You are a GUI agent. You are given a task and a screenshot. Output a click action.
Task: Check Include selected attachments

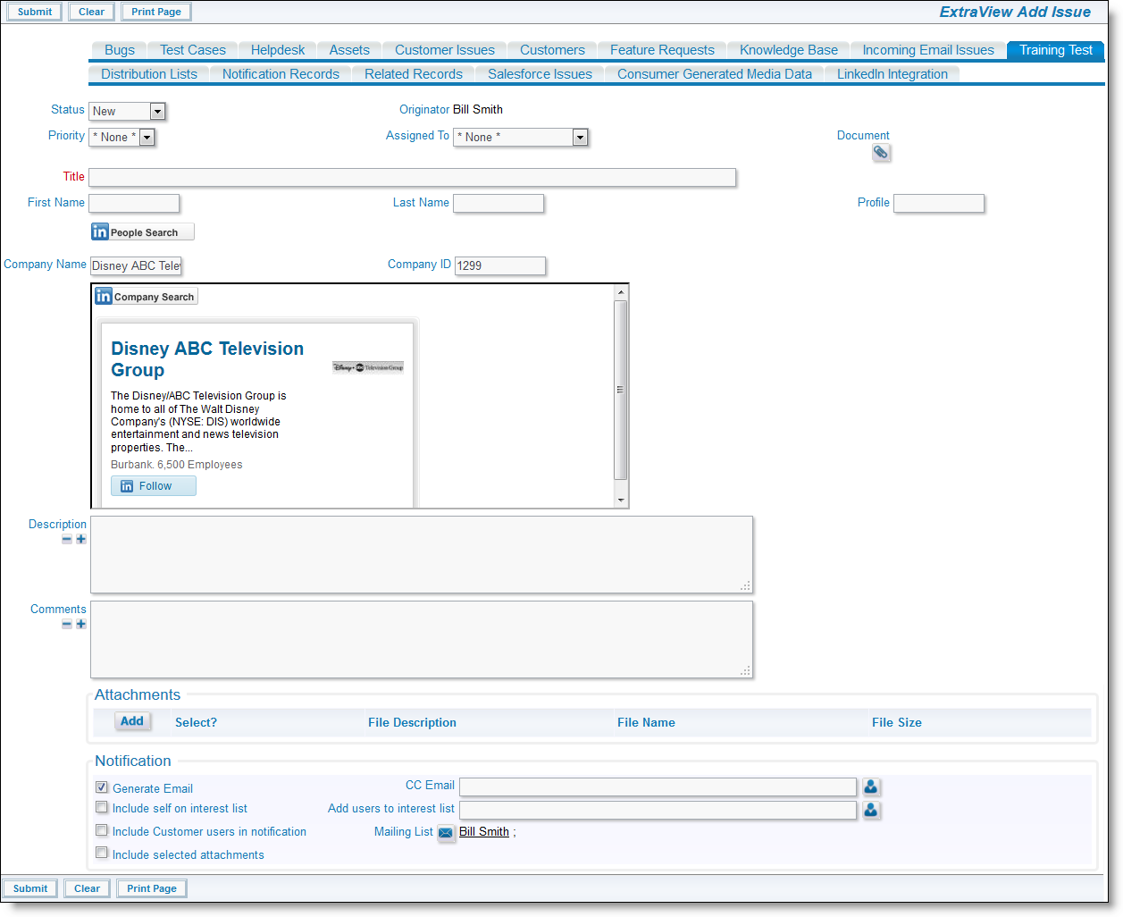102,854
